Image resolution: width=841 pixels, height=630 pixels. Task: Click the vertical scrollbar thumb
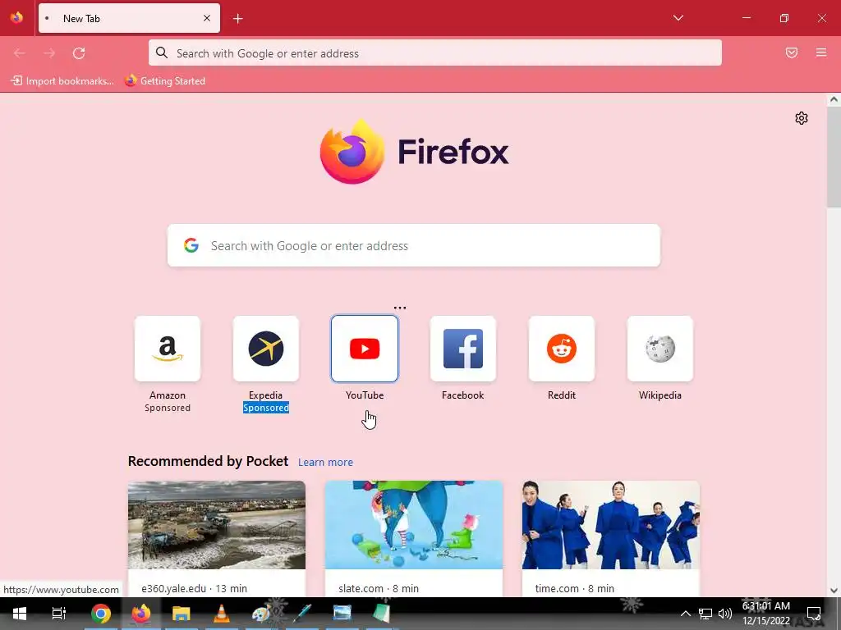[x=834, y=157]
